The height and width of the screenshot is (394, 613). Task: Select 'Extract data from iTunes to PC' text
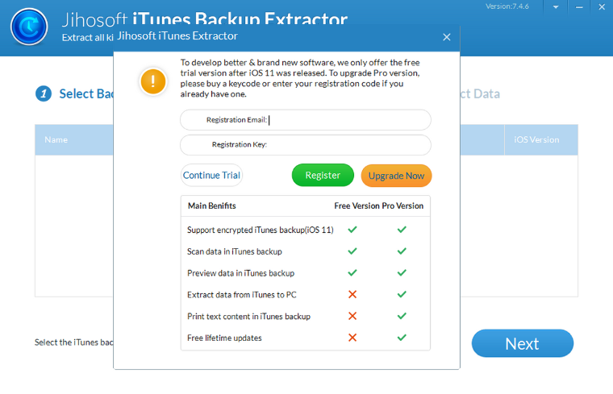click(x=242, y=295)
